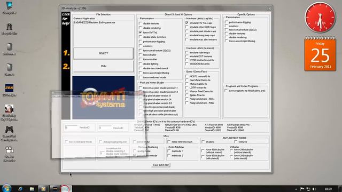Check Gun Metal Demo fix

click(186, 80)
